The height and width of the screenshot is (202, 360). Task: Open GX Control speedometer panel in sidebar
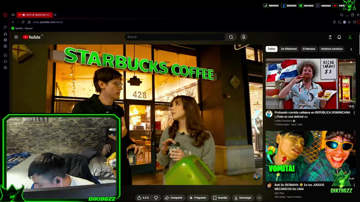pyautogui.click(x=5, y=27)
